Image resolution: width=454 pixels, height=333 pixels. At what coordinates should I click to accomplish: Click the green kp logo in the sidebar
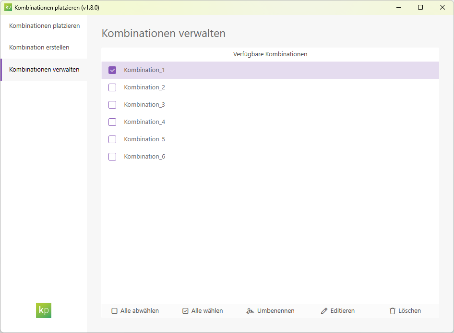tap(43, 310)
